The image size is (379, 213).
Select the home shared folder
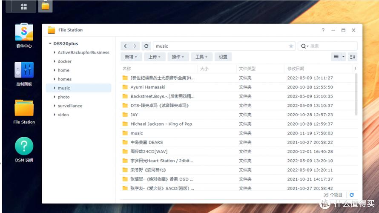63,70
